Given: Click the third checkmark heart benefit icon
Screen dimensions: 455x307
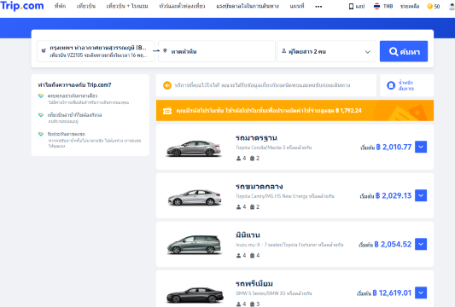Looking at the screenshot, I should (41, 134).
